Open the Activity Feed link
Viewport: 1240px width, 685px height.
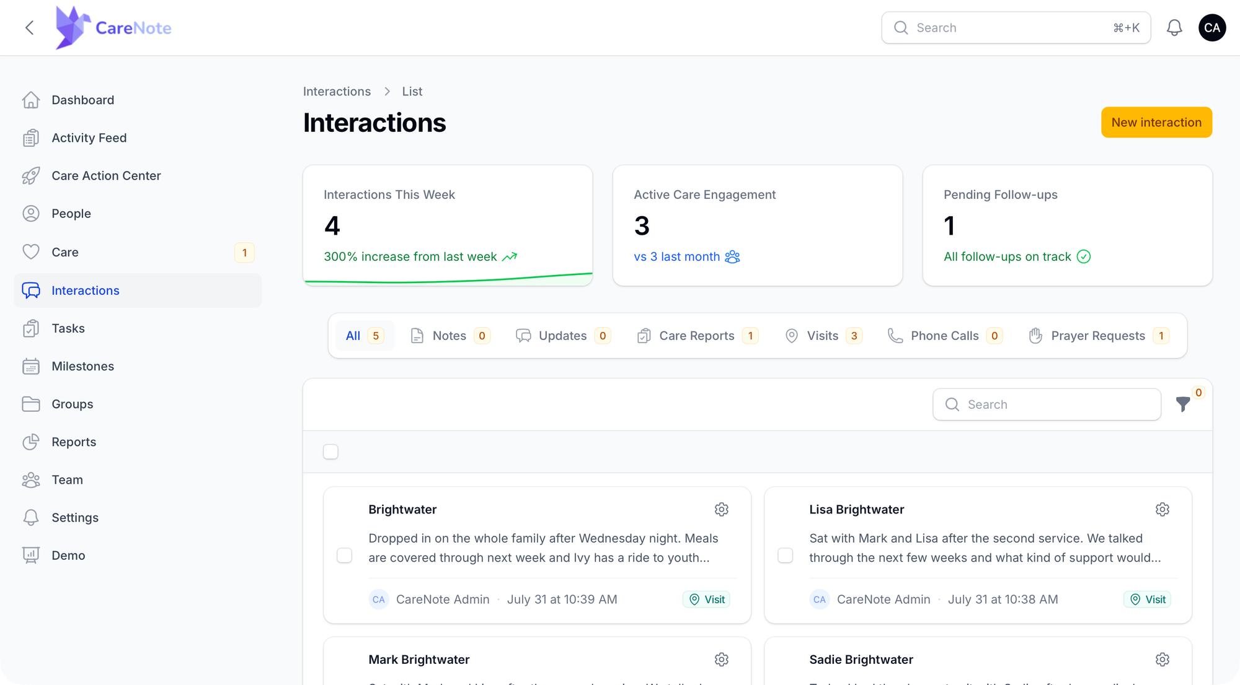tap(89, 138)
